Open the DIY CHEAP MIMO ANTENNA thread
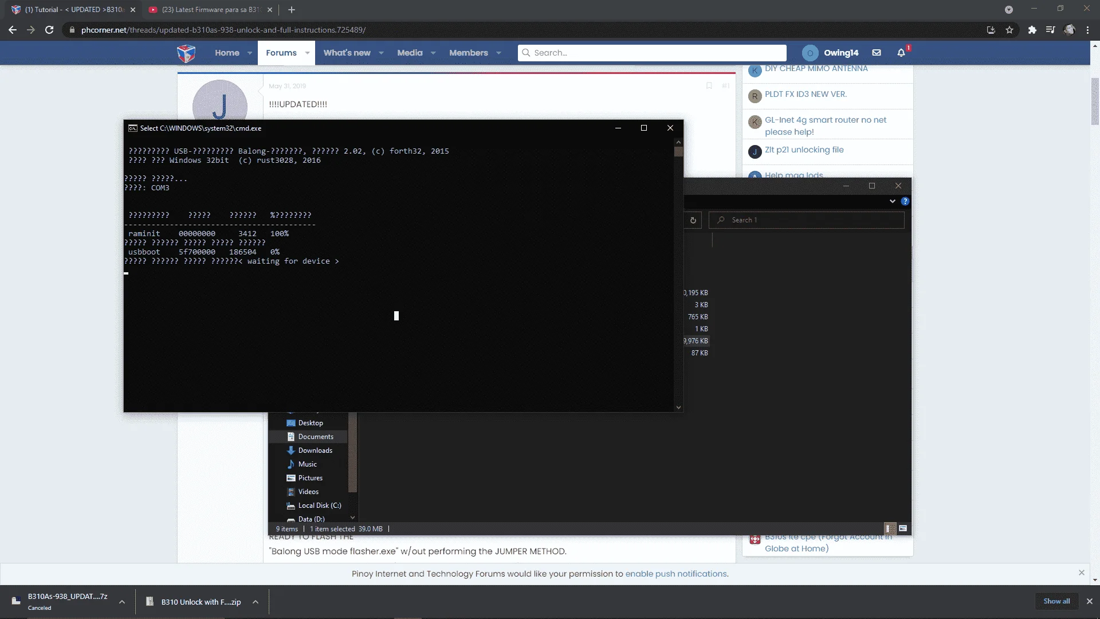 (x=816, y=69)
